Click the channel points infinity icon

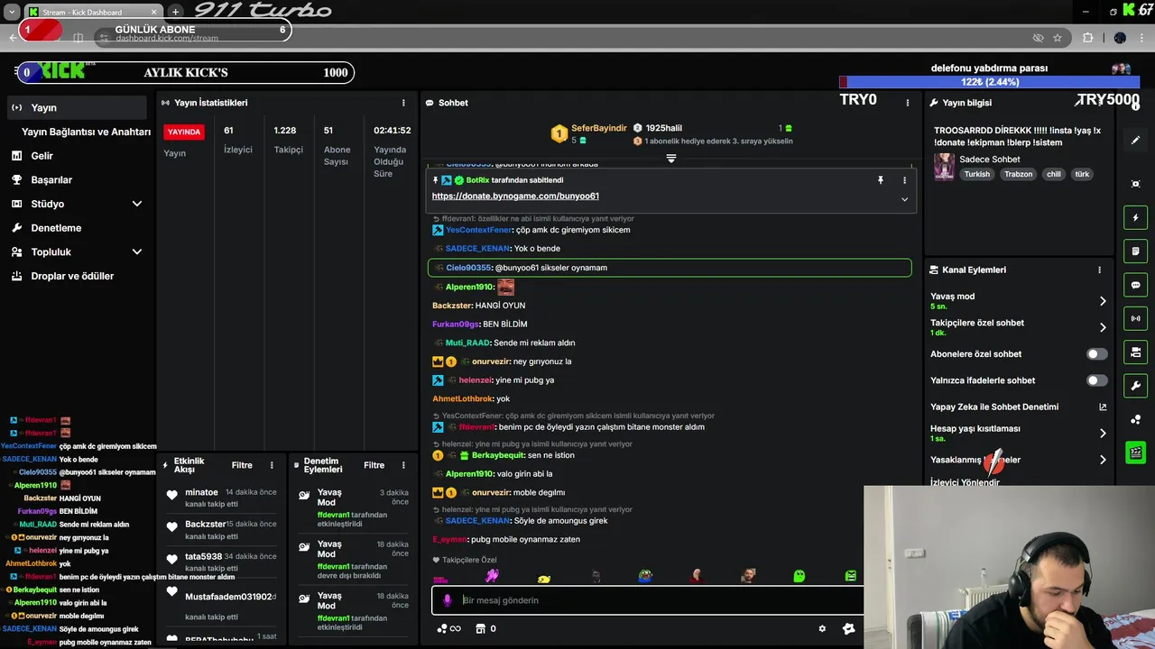click(448, 629)
